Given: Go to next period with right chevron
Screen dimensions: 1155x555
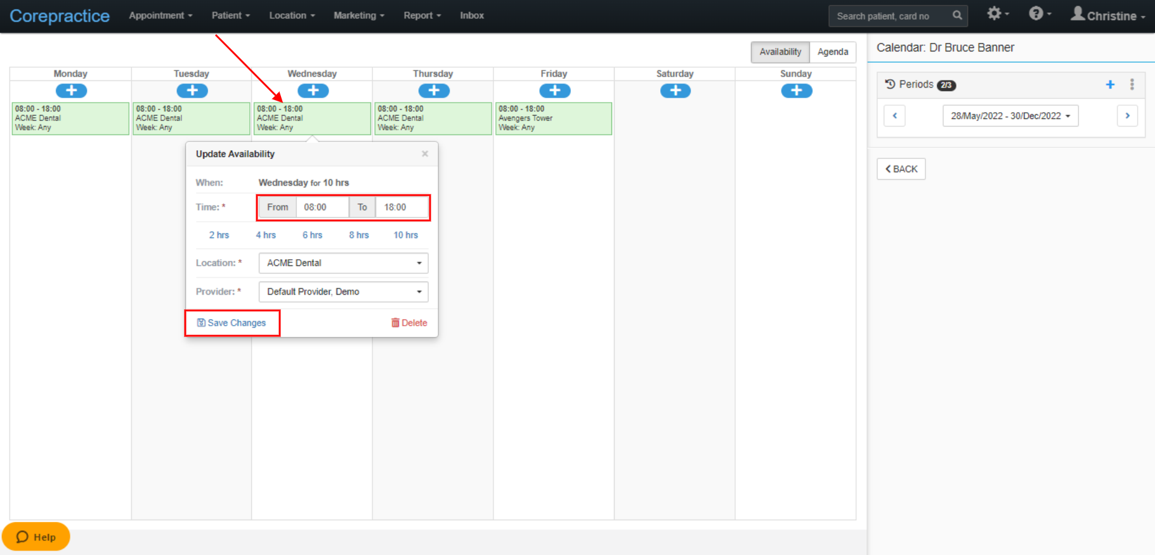Looking at the screenshot, I should point(1127,116).
